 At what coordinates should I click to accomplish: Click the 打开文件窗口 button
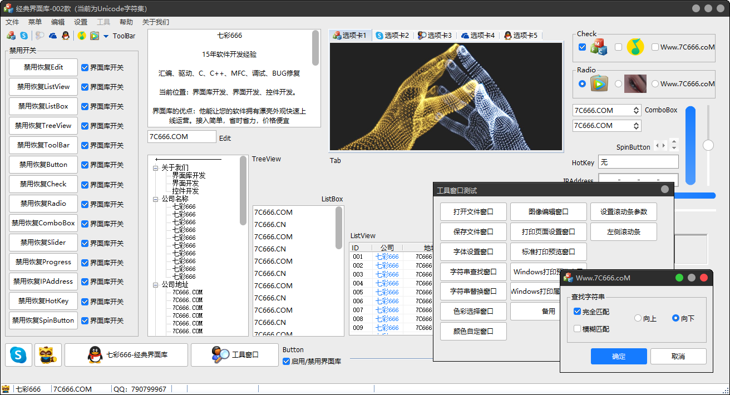coord(473,212)
